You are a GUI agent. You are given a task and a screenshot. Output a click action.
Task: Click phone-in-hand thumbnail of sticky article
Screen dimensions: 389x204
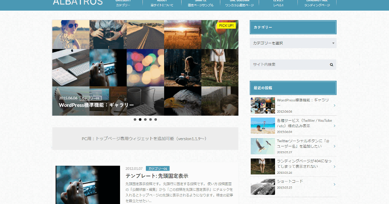[x=88, y=185]
